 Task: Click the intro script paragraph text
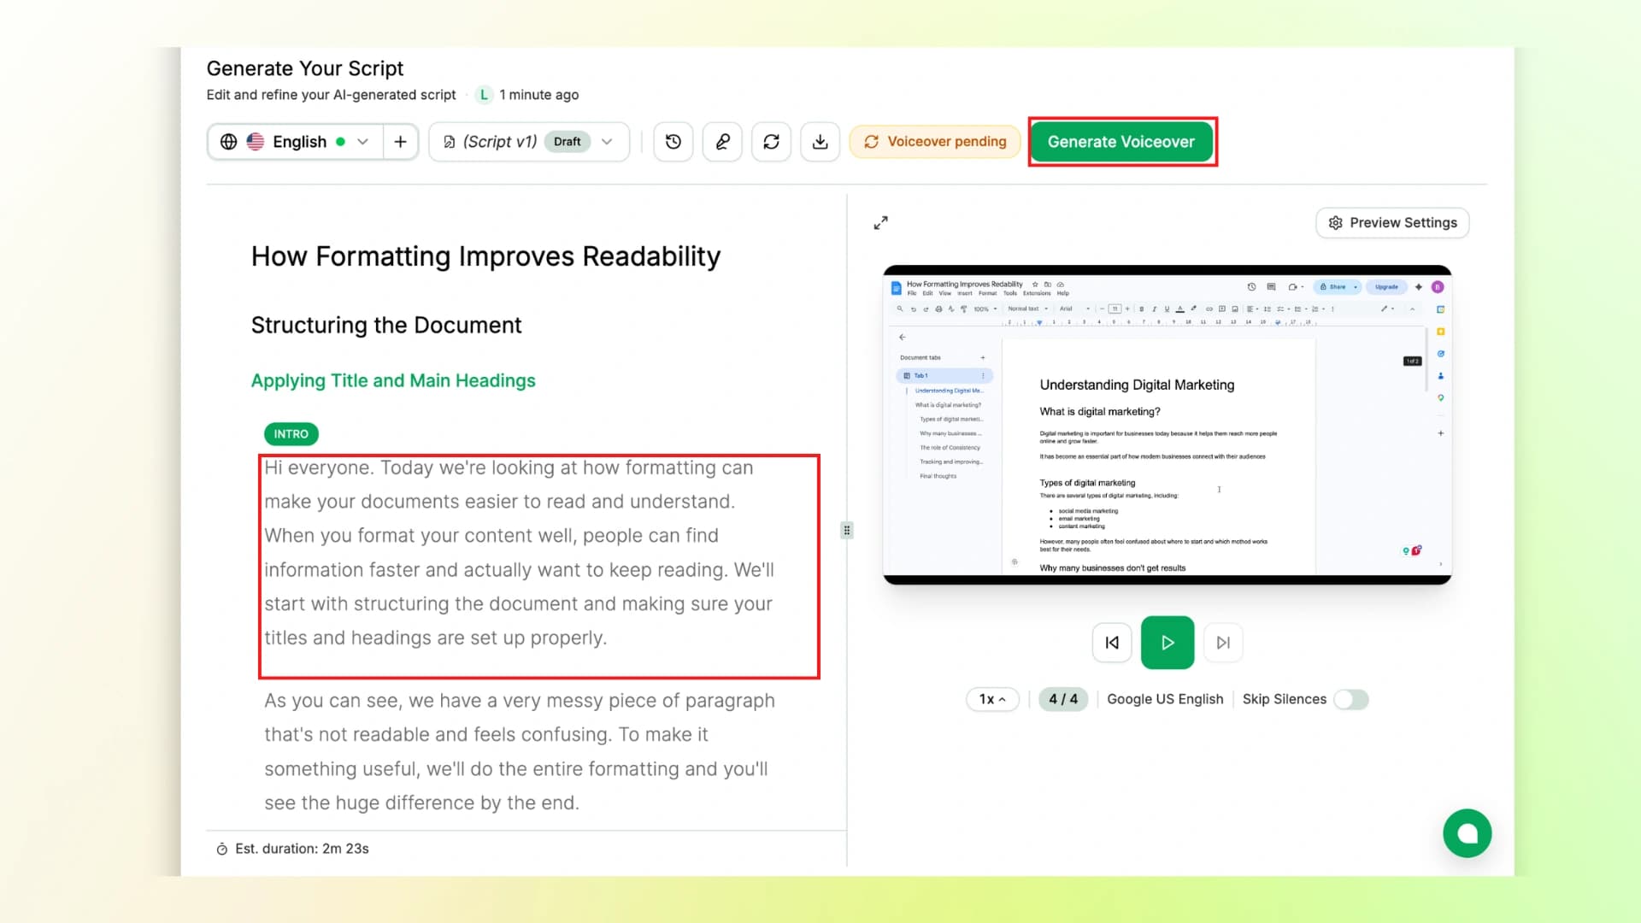point(518,553)
